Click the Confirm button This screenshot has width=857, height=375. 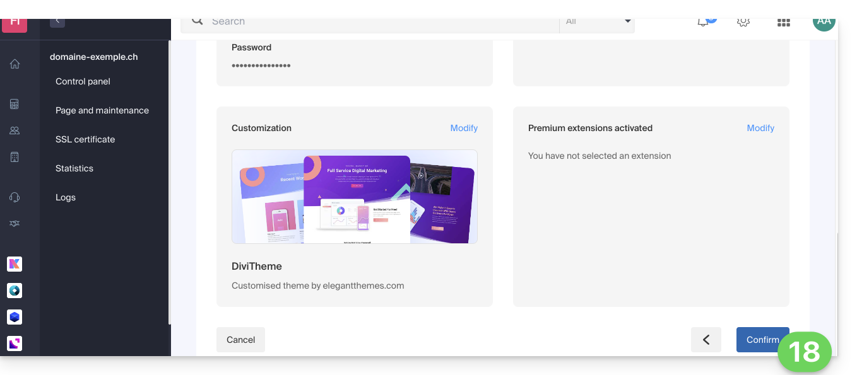pyautogui.click(x=762, y=340)
